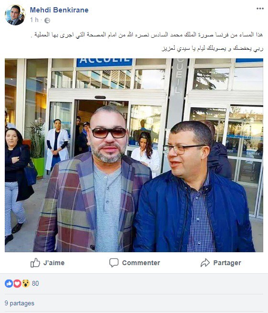Click the thumbs-up icon beside J'aime
This screenshot has width=268, height=313.
(x=35, y=263)
